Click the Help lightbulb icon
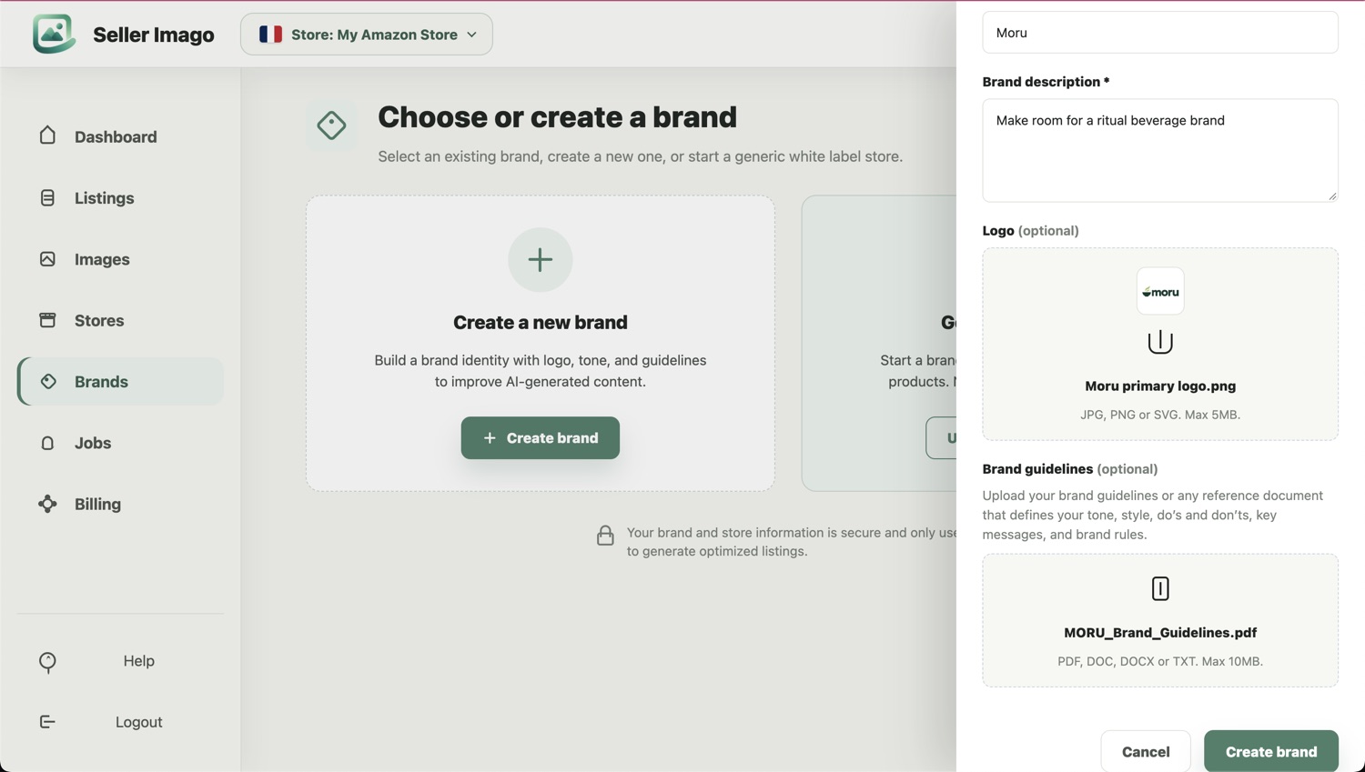1365x772 pixels. pyautogui.click(x=47, y=661)
